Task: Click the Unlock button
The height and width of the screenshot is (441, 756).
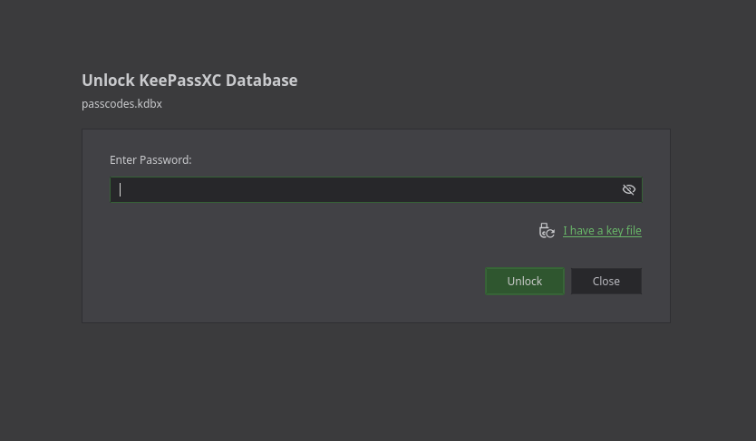Action: (525, 281)
